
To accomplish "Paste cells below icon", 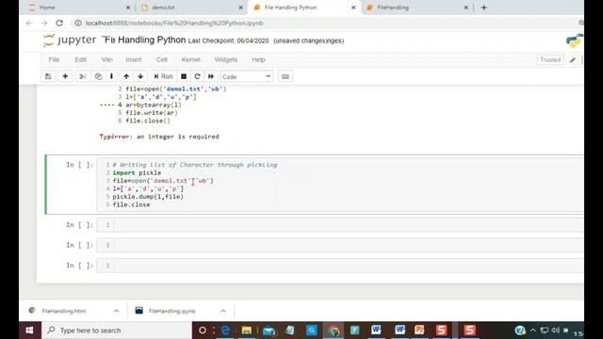I will 111,76.
